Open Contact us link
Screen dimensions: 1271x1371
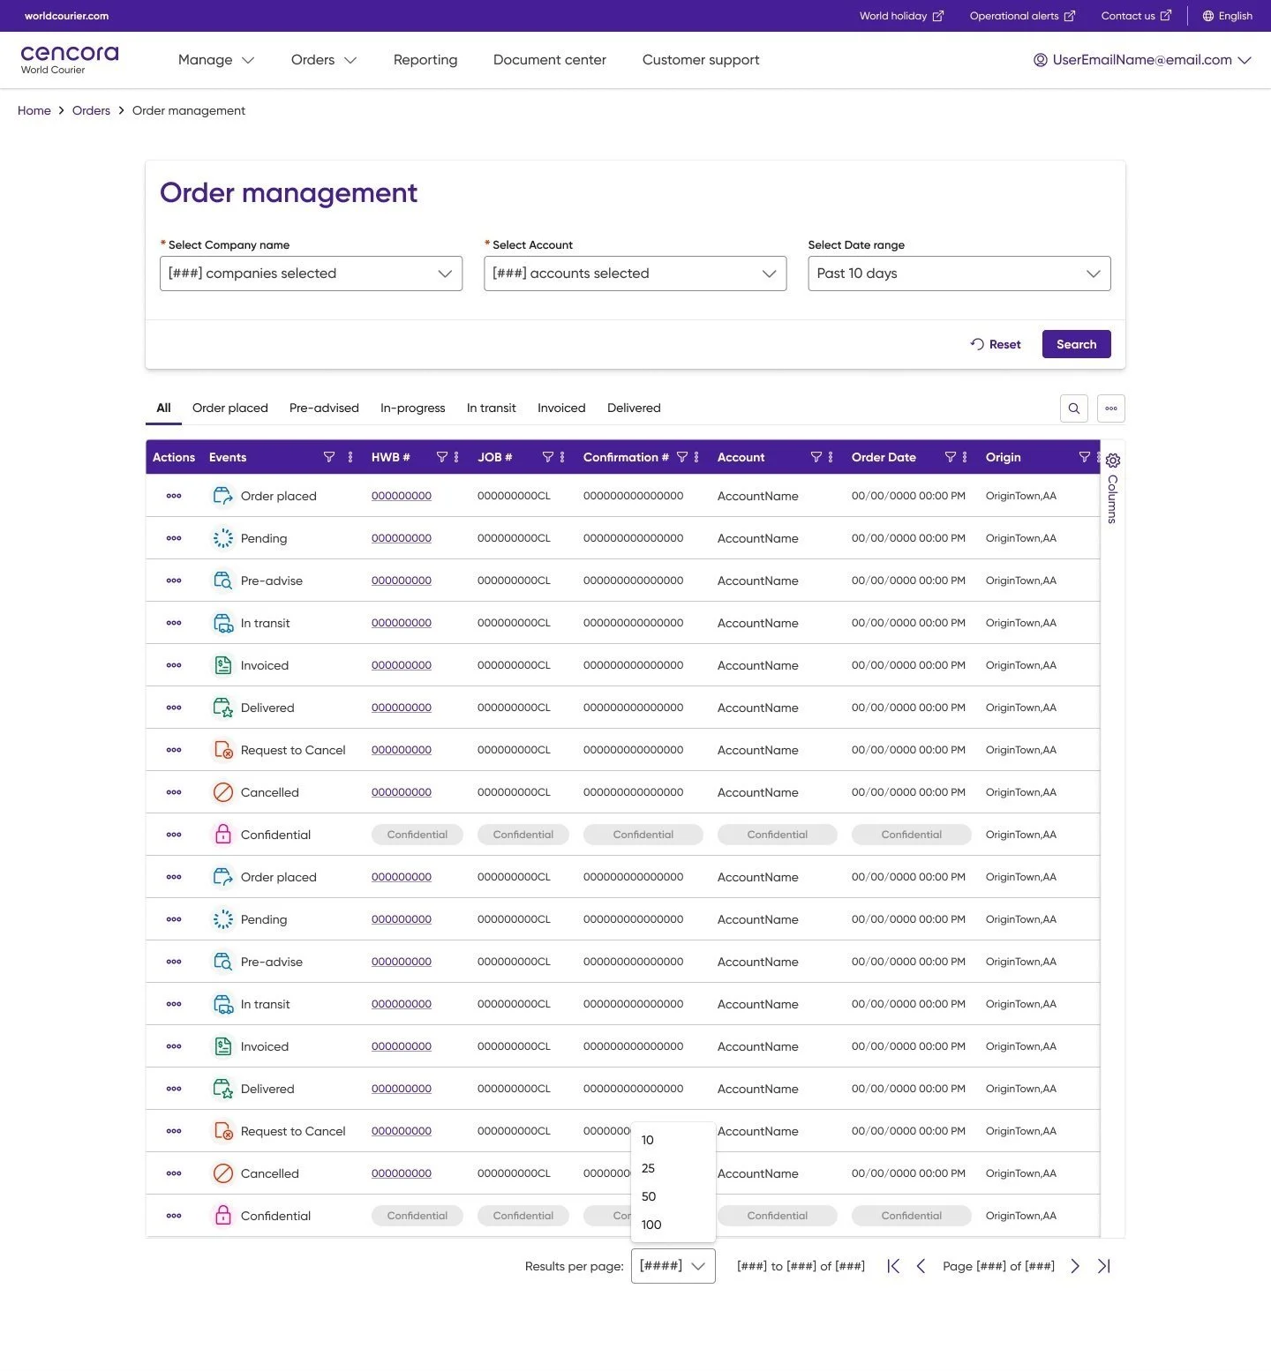tap(1137, 16)
